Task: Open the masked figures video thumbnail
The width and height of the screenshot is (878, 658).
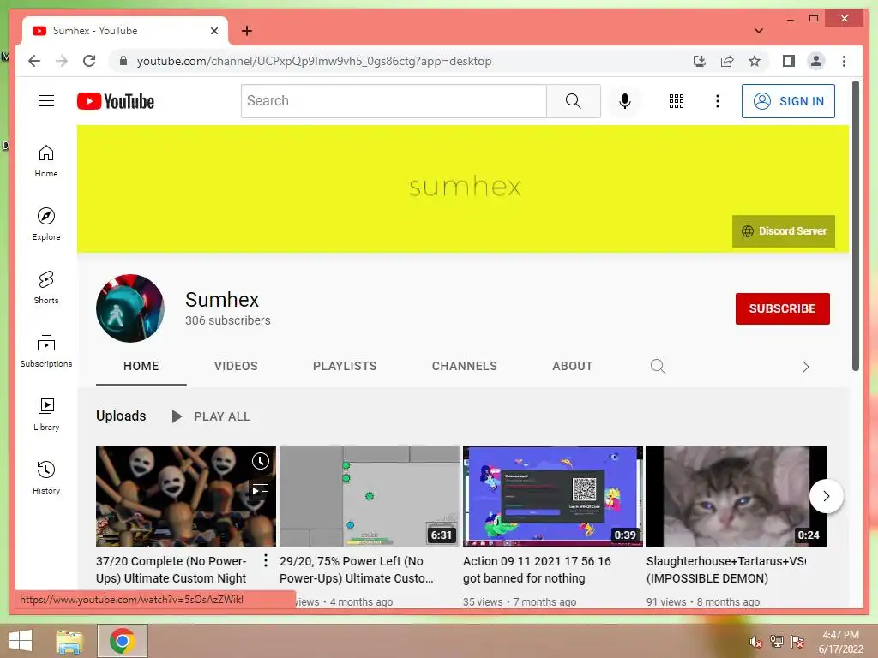Action: [x=185, y=496]
